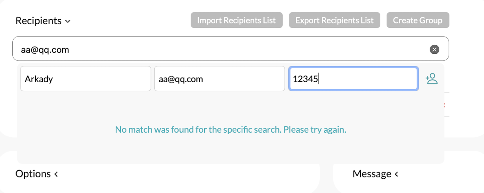Image resolution: width=484 pixels, height=193 pixels.
Task: Click the name field containing Arkady
Action: click(85, 79)
